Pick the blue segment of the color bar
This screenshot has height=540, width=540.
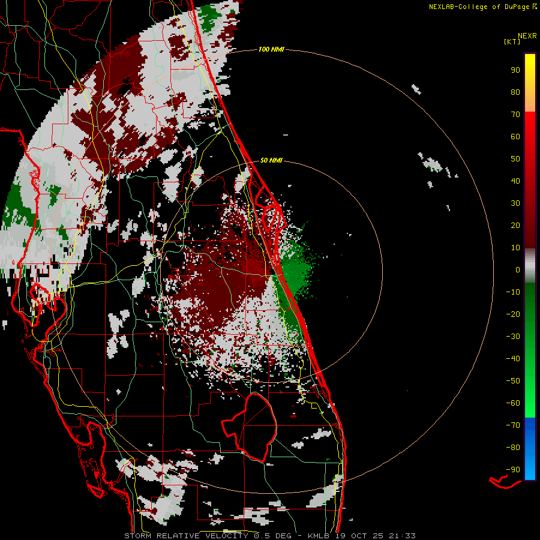point(530,448)
